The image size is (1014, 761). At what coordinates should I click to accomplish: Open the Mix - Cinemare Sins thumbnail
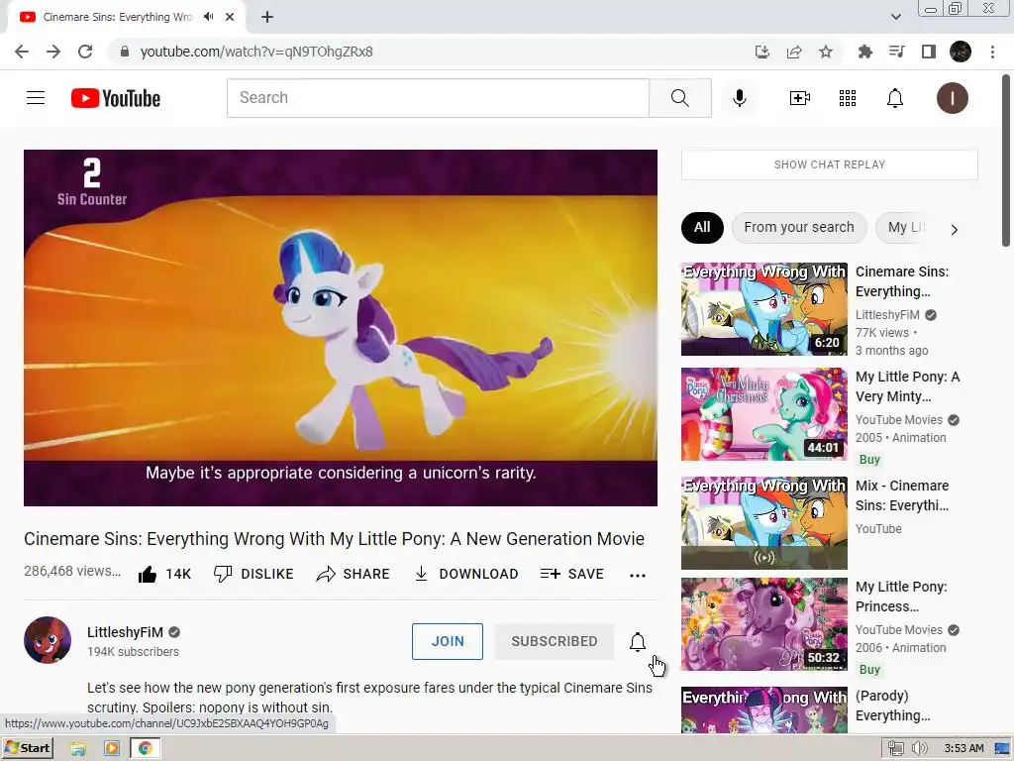click(x=763, y=523)
